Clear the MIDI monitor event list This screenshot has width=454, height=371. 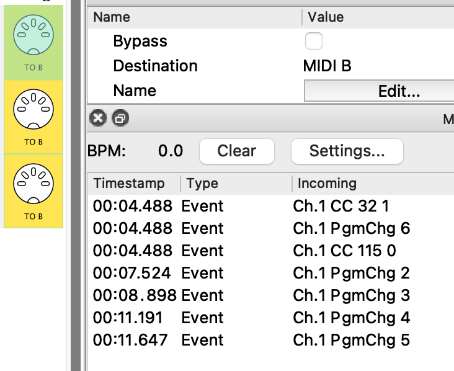click(x=236, y=151)
